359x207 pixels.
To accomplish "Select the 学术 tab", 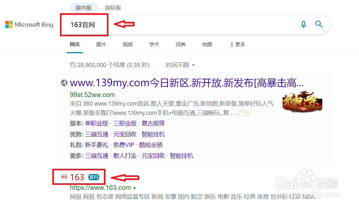I will (154, 44).
